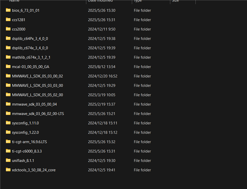The height and width of the screenshot is (189, 247).
Task: Click the sysconfig_1.11.0 folder icon
Action: click(8, 123)
